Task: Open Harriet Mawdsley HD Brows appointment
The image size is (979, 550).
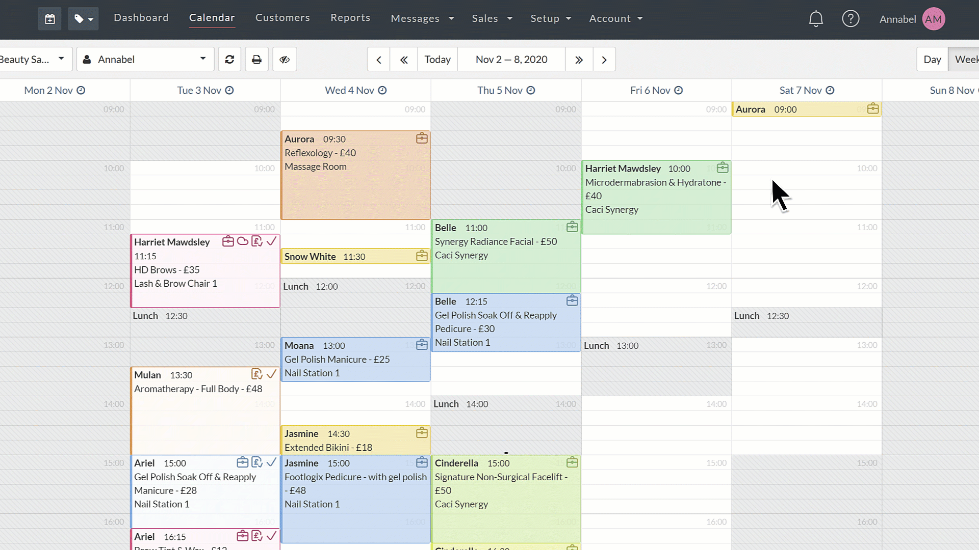Action: [x=205, y=271]
